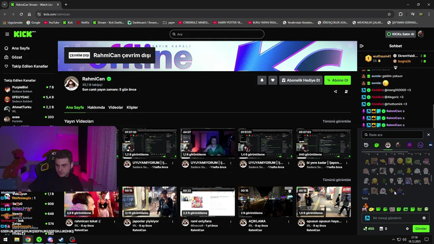Click the KICK logo
The width and height of the screenshot is (434, 244).
tap(24, 34)
